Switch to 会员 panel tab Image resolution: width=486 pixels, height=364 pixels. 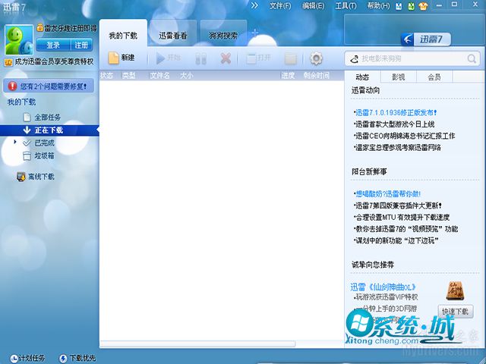tap(434, 77)
